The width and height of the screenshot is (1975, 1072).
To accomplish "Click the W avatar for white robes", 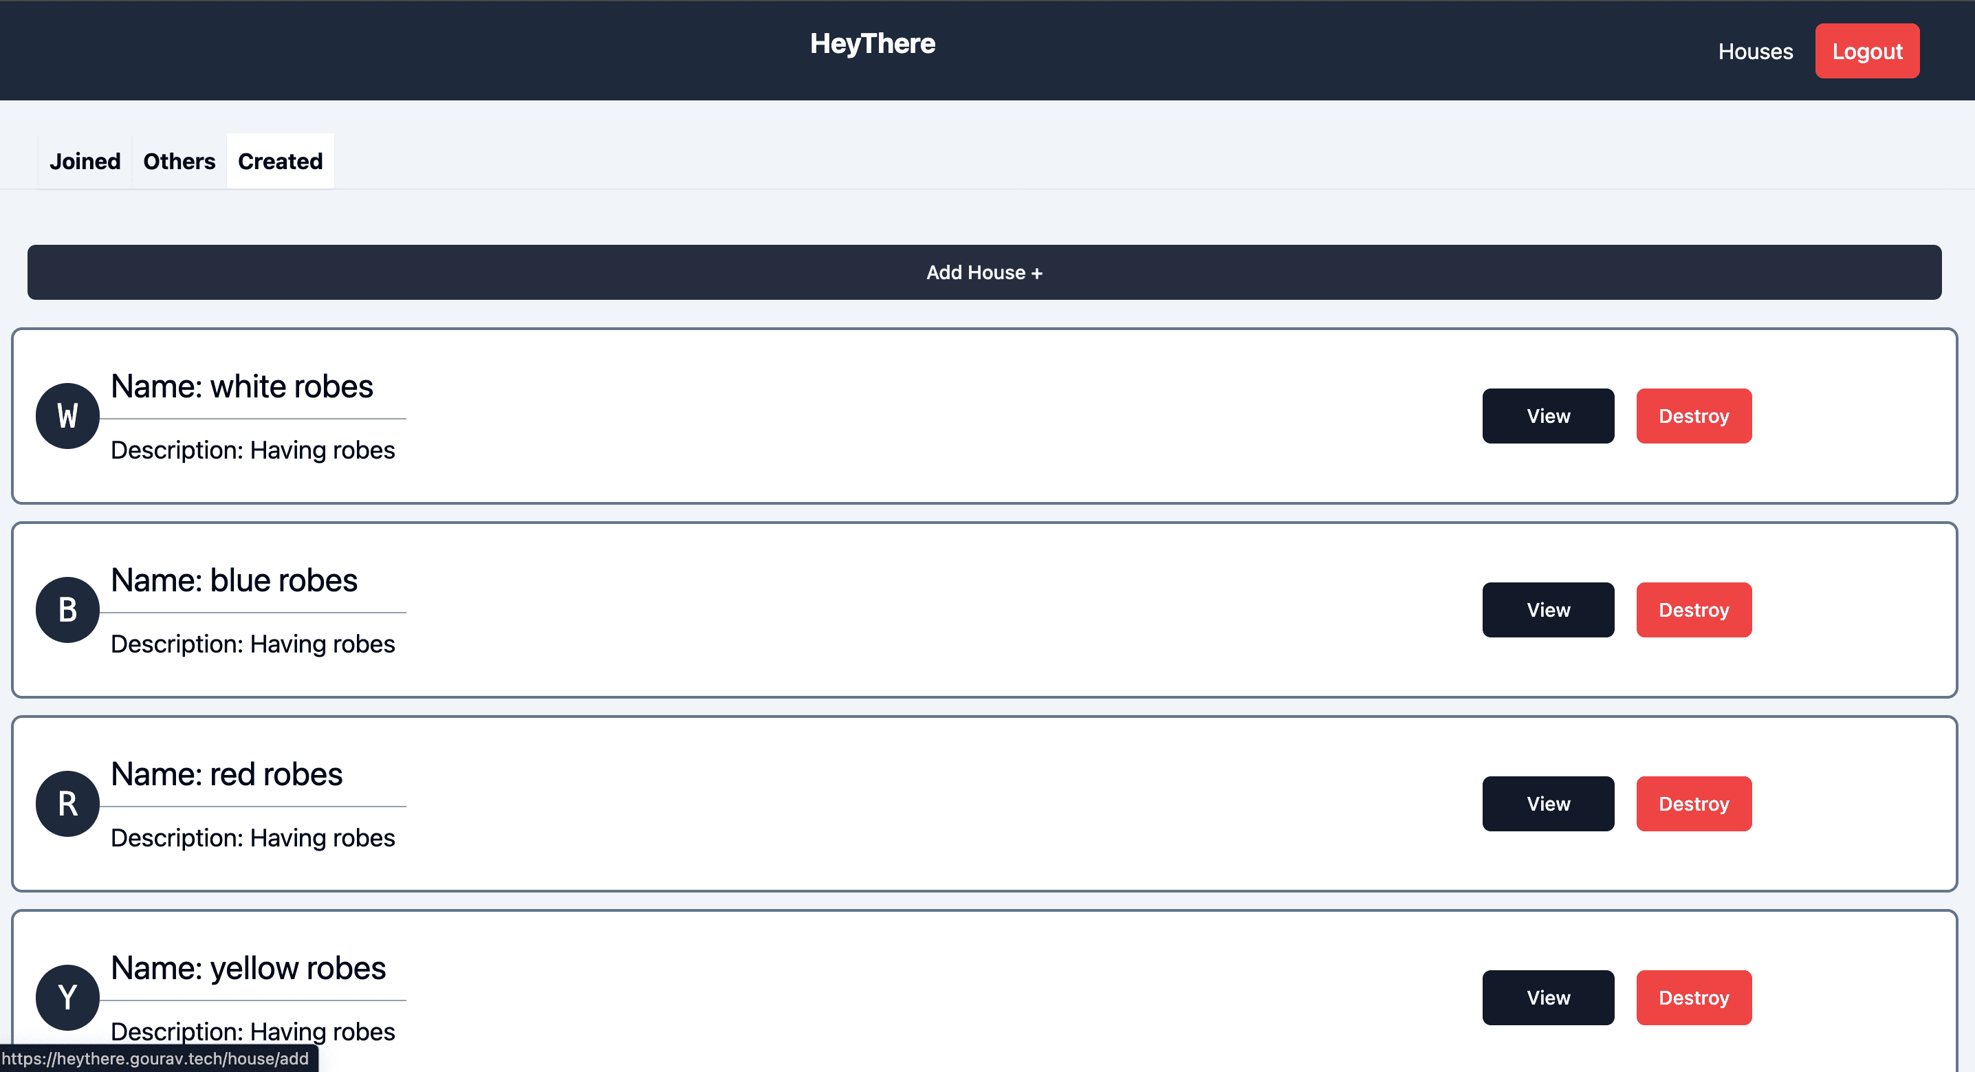I will pyautogui.click(x=67, y=415).
